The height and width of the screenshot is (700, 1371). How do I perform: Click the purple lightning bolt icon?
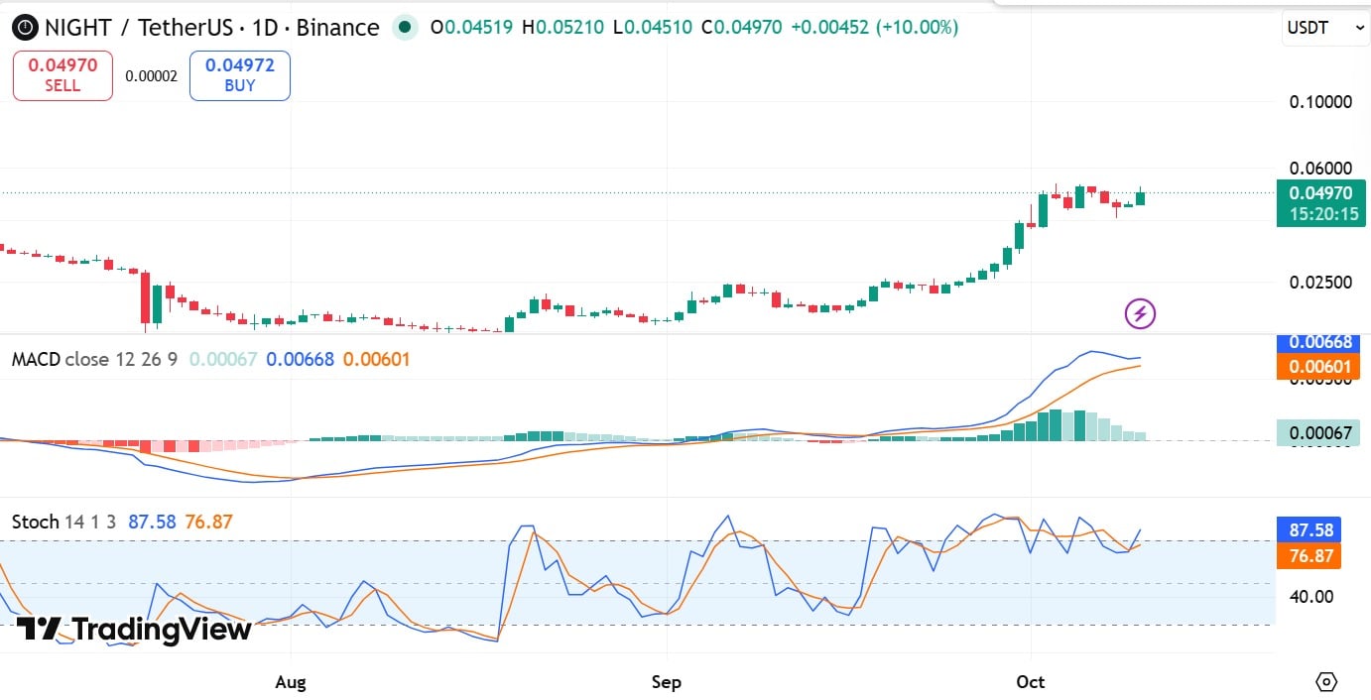[1140, 314]
